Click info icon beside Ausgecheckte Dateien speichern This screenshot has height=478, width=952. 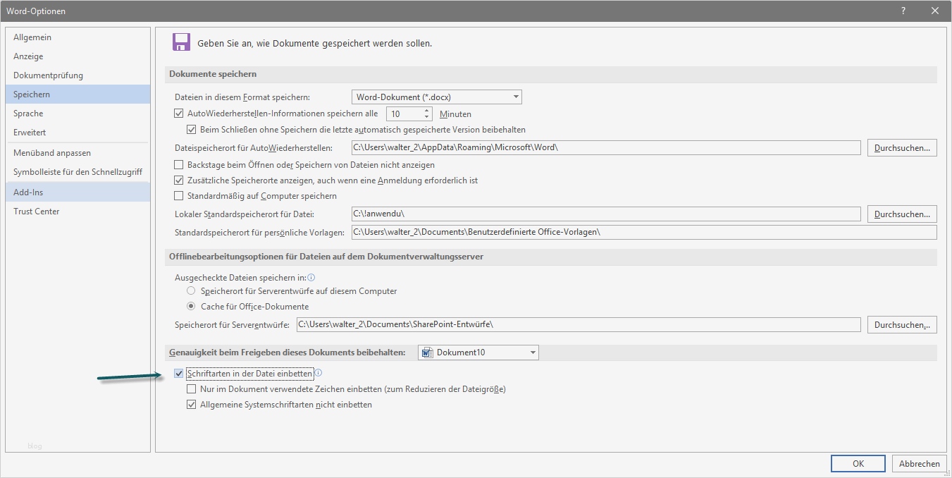(x=311, y=278)
